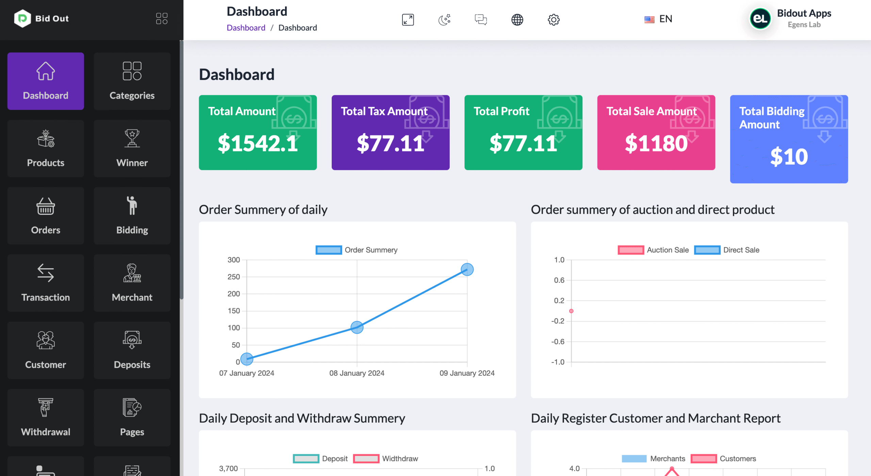Screen dimensions: 871x476
Task: Click the sidebar vertical scrollbar
Action: coord(181,170)
